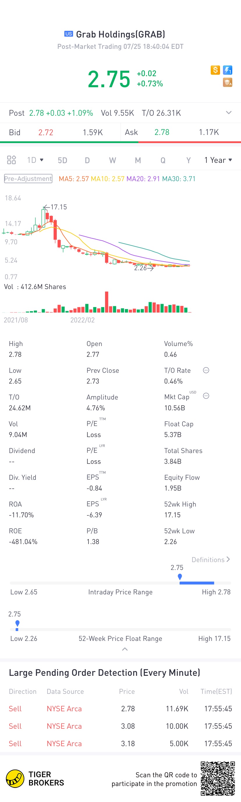This screenshot has height=802, width=241.
Task: Tap the T/O Rate info icon
Action: pos(206,370)
